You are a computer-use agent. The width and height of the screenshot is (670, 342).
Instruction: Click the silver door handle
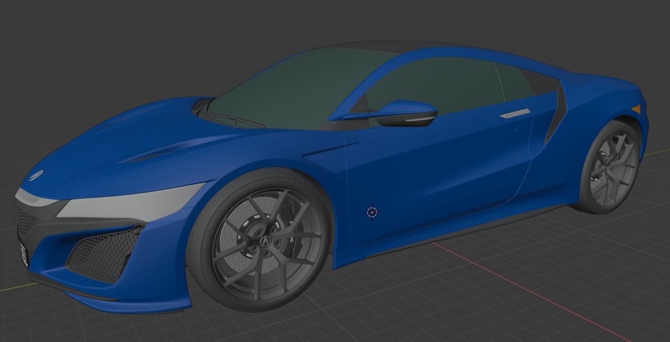515,113
